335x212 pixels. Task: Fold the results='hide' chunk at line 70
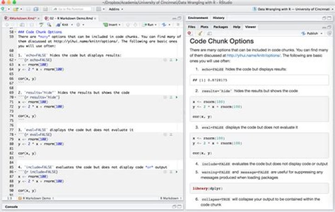(x=15, y=97)
